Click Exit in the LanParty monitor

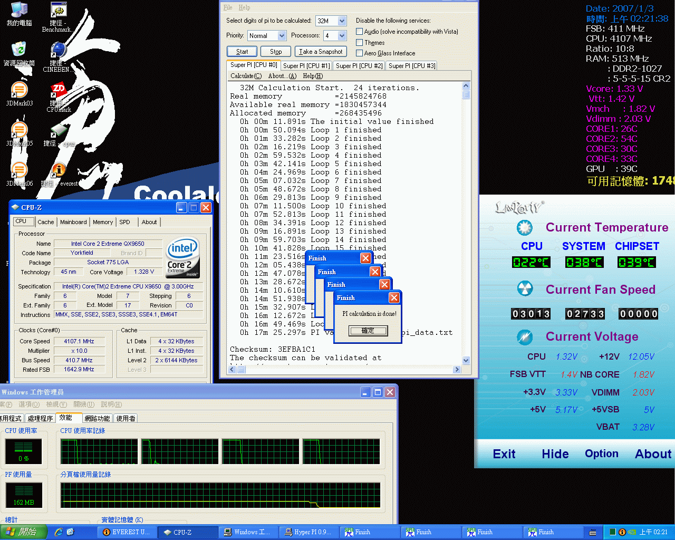pos(504,454)
